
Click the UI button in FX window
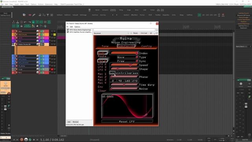(151, 33)
